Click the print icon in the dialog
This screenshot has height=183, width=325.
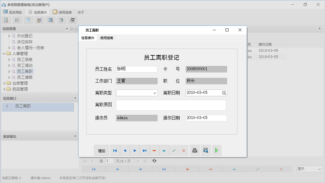pyautogui.click(x=195, y=150)
